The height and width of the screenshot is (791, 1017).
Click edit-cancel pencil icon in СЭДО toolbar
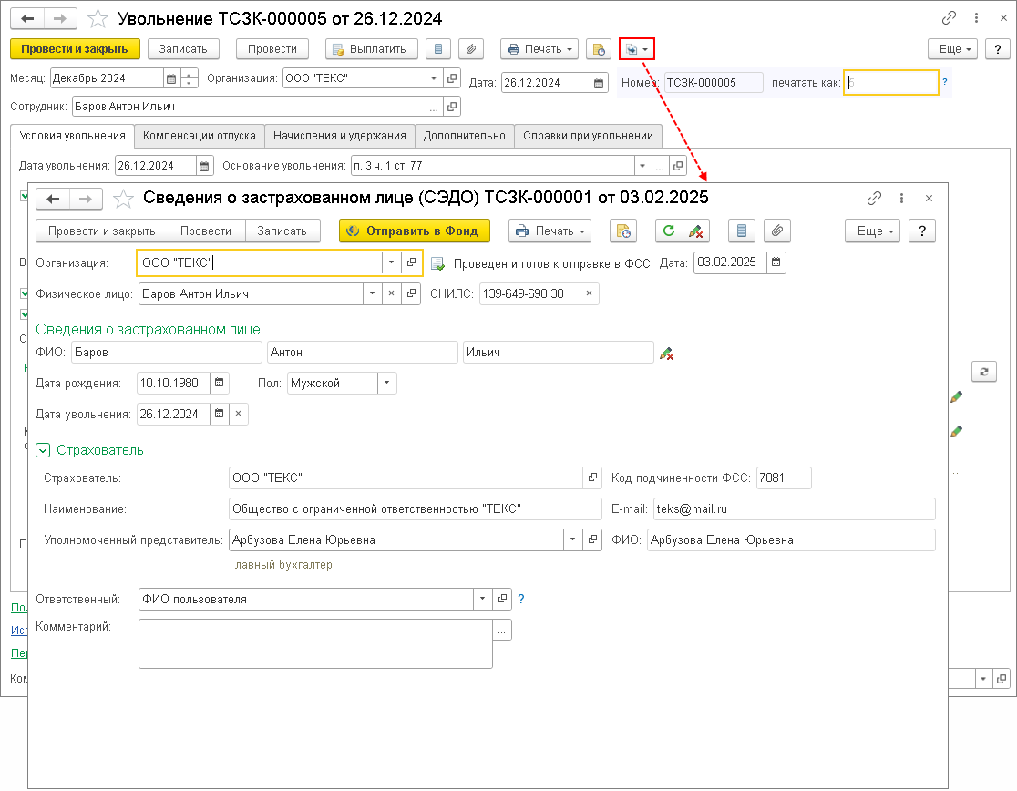696,231
